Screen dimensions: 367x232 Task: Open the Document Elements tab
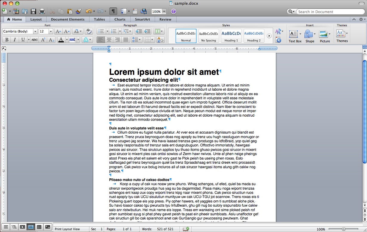tap(68, 19)
